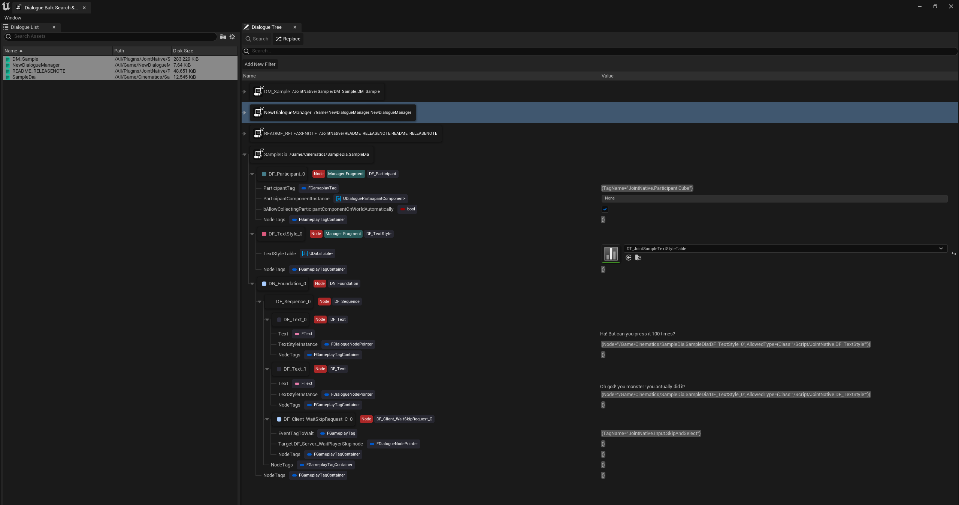Image resolution: width=959 pixels, height=505 pixels.
Task: Select the Dialogue List tab
Action: (x=25, y=27)
